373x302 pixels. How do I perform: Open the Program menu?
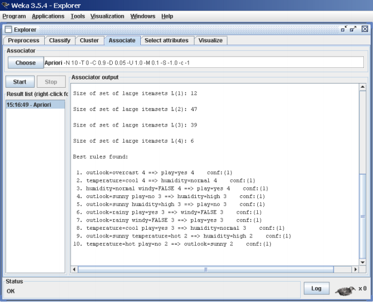click(x=14, y=16)
